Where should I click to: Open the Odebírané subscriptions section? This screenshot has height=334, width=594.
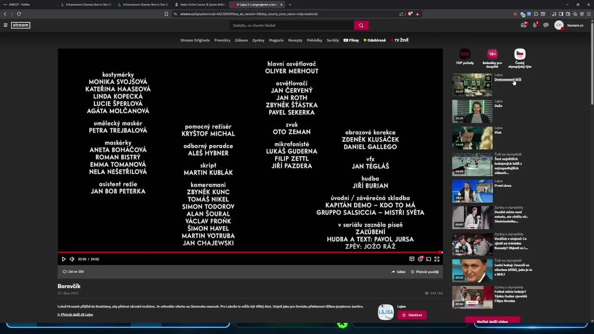pos(374,40)
